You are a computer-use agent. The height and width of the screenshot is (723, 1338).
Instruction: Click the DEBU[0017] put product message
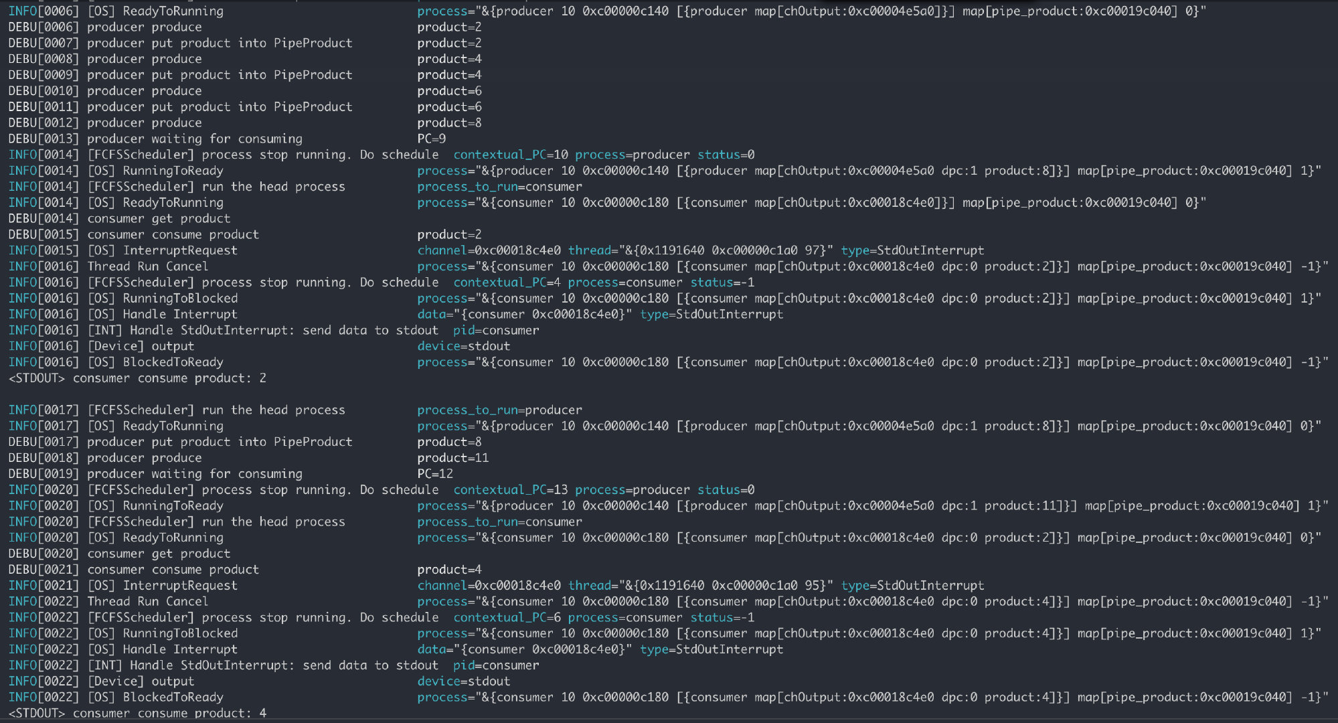(x=220, y=442)
